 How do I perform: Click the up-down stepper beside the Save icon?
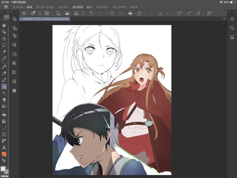[x=83, y=13]
